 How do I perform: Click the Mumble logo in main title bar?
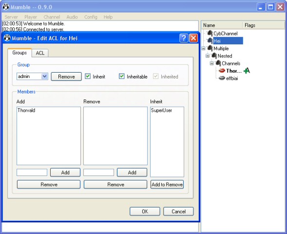(x=6, y=7)
